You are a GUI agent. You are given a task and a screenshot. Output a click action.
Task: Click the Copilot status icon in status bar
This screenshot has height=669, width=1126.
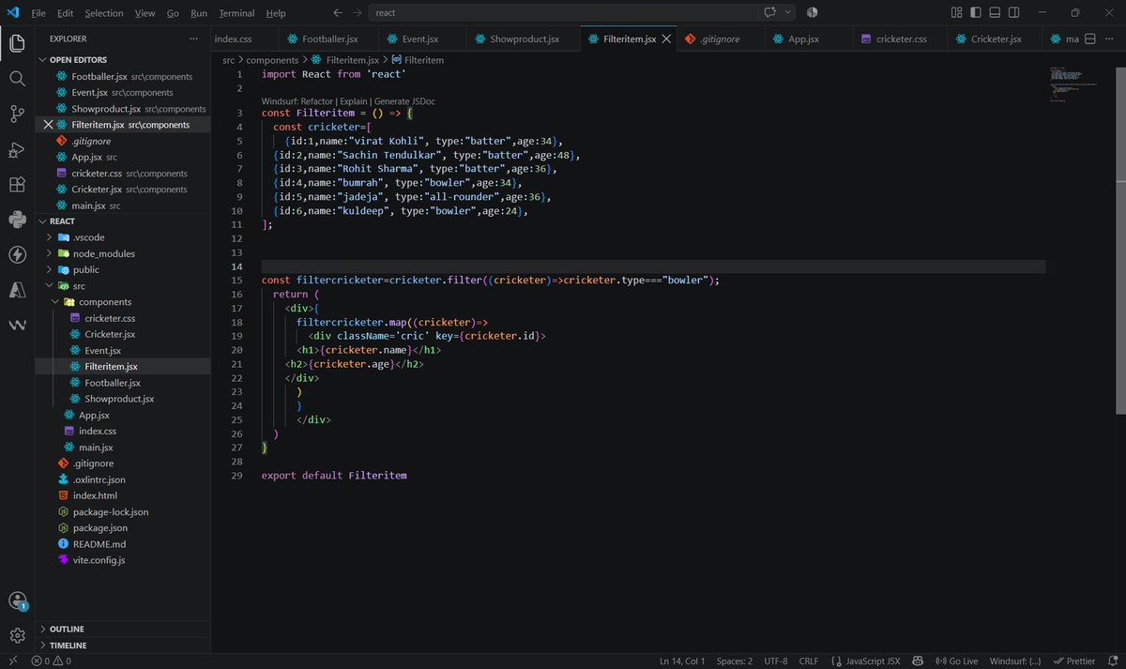[918, 661]
